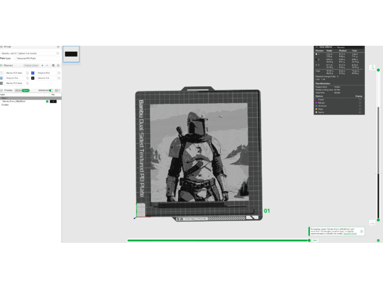This screenshot has height=288, width=383.
Task: Select the Mando_Front object in the list
Action: (x=14, y=101)
